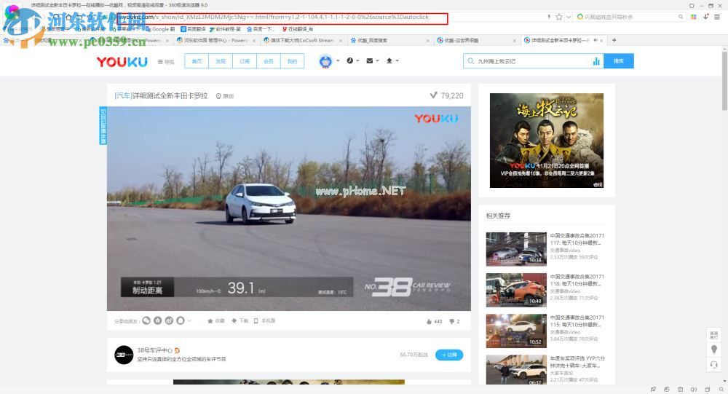Open the 在线翻译 bookmark

click(x=297, y=29)
